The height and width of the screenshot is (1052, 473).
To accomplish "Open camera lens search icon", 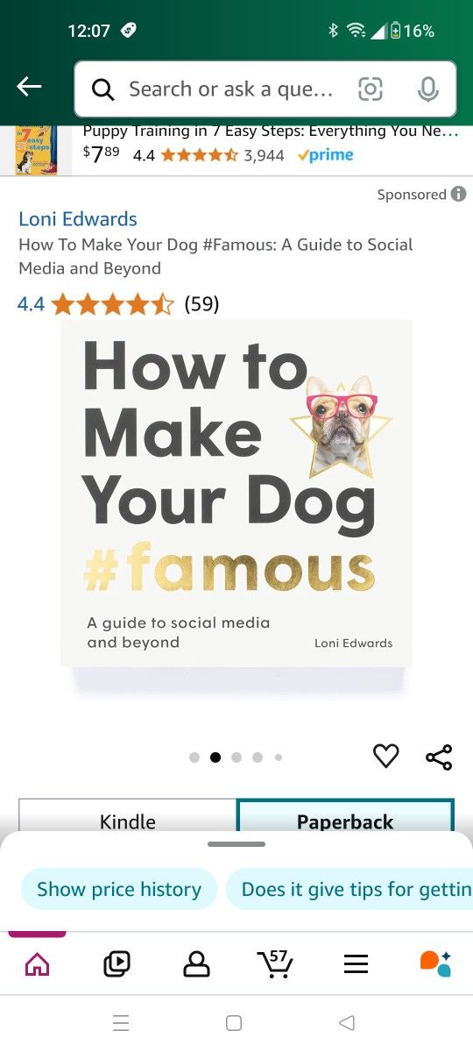I will coord(371,89).
